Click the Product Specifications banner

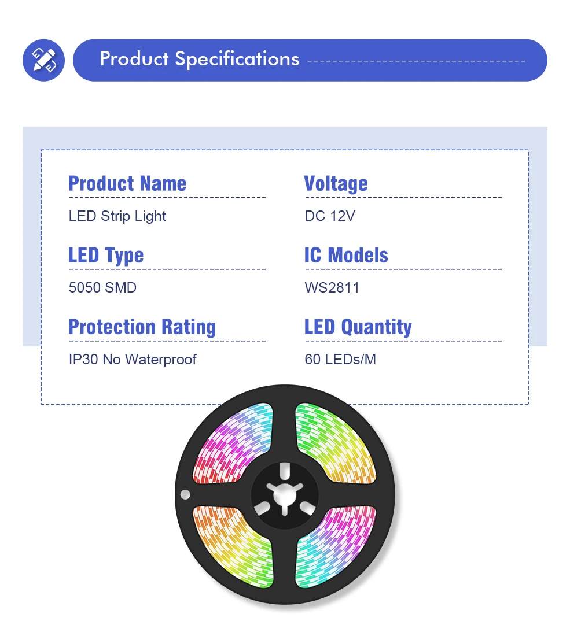pyautogui.click(x=310, y=60)
